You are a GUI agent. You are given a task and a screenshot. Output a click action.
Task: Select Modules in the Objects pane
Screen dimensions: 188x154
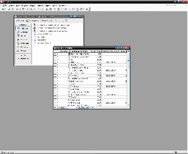[23, 51]
